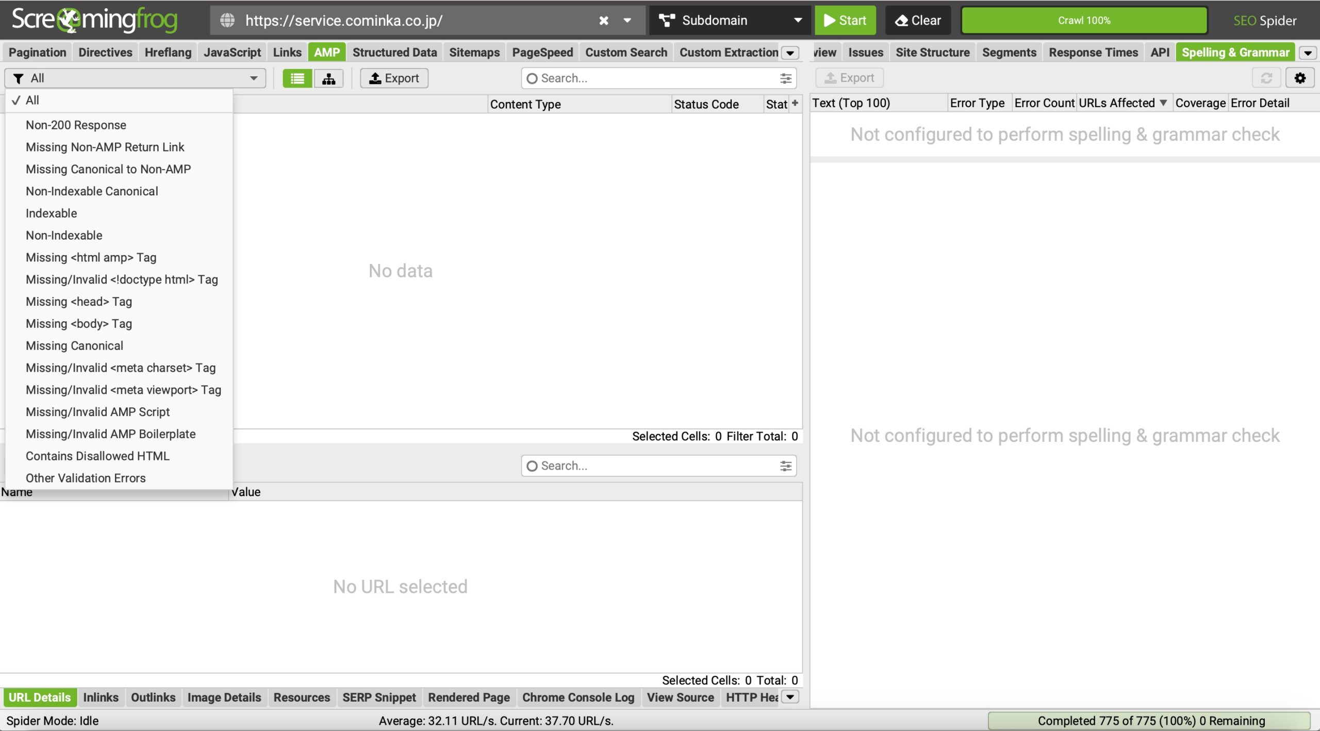Show more tabs after Custom Extraction
Image resolution: width=1320 pixels, height=731 pixels.
[x=790, y=53]
